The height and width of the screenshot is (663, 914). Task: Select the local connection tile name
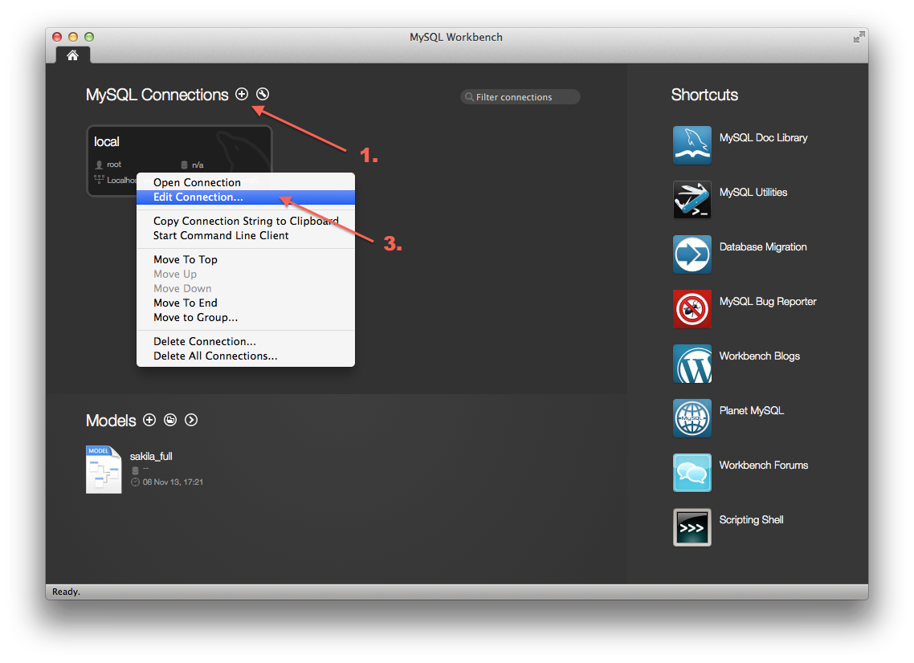(x=107, y=141)
